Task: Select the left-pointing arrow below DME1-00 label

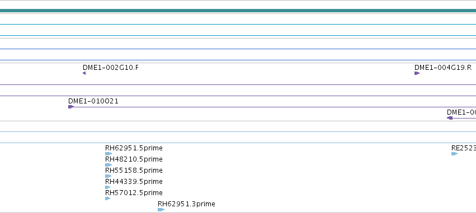Action: (450, 118)
